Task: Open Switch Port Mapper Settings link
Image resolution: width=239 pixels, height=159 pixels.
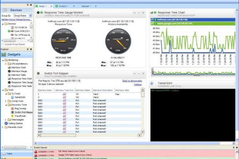Action: coord(138,85)
